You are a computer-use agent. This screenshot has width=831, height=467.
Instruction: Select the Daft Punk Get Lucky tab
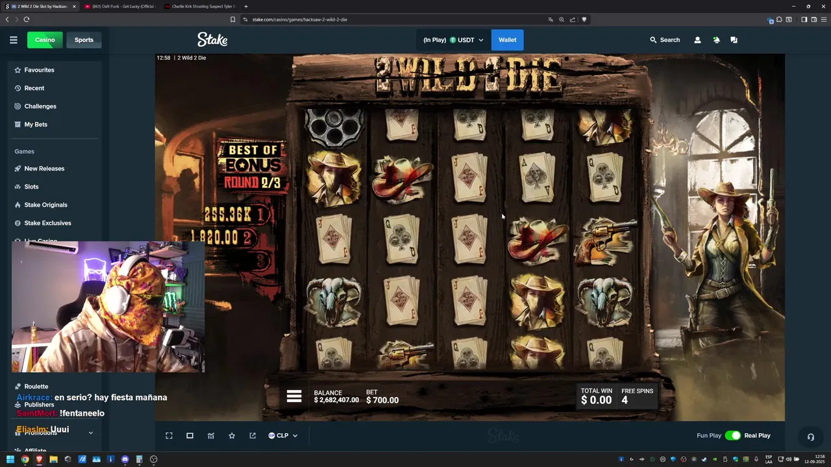pyautogui.click(x=119, y=6)
